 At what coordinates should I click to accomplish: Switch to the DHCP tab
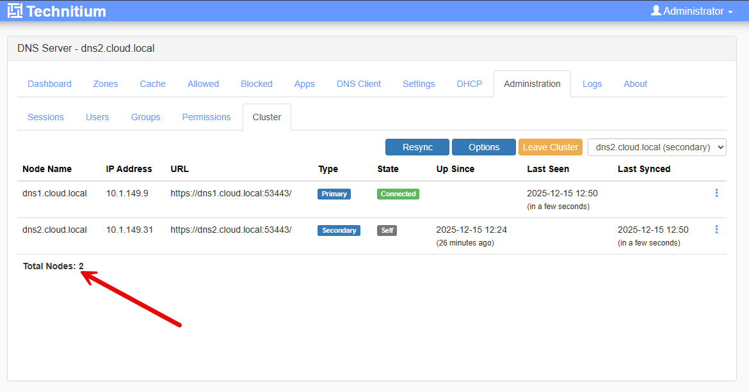tap(469, 84)
